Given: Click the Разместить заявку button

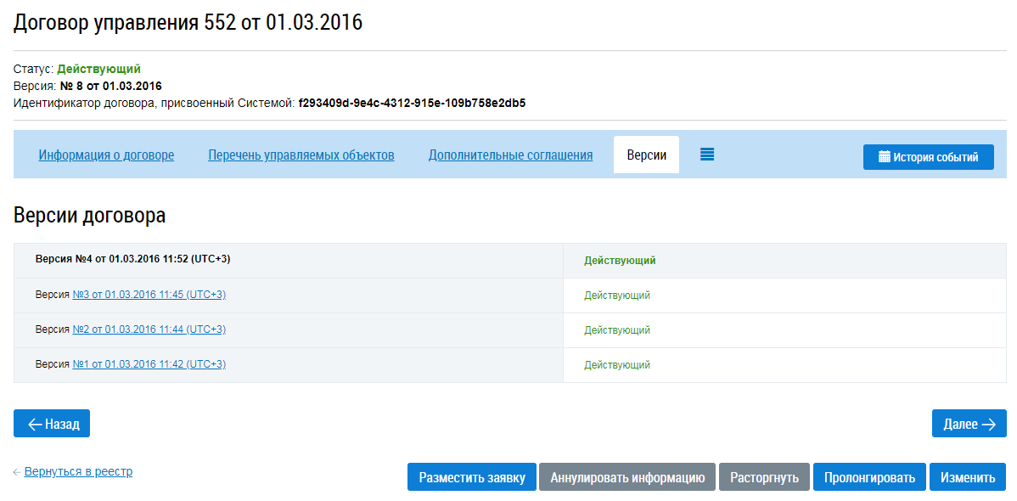Looking at the screenshot, I should 471,477.
